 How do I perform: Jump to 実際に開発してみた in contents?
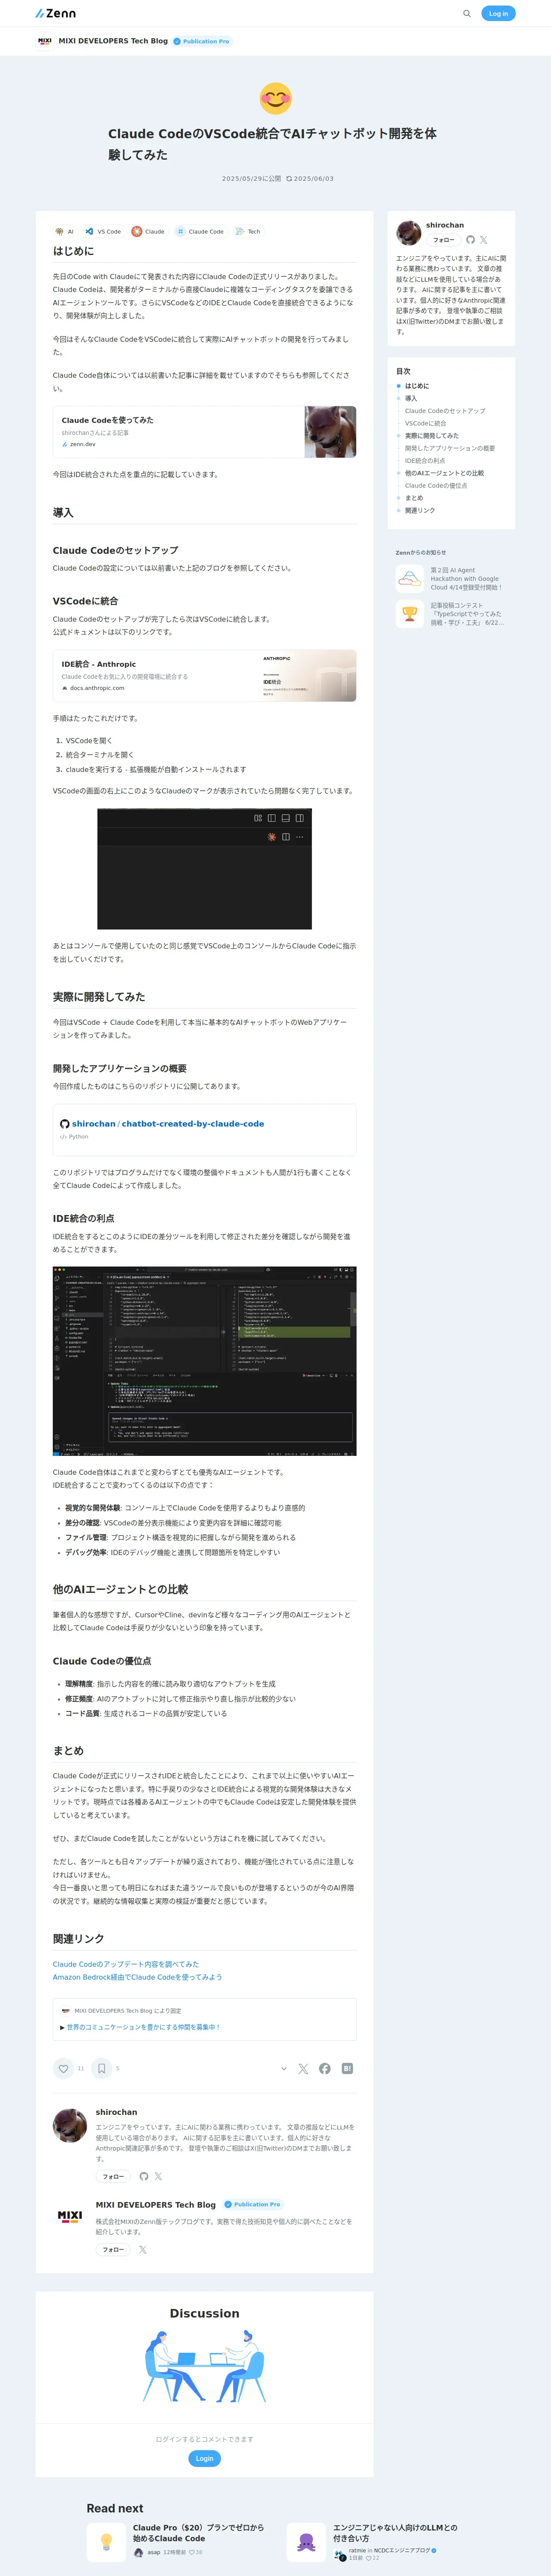pos(432,436)
